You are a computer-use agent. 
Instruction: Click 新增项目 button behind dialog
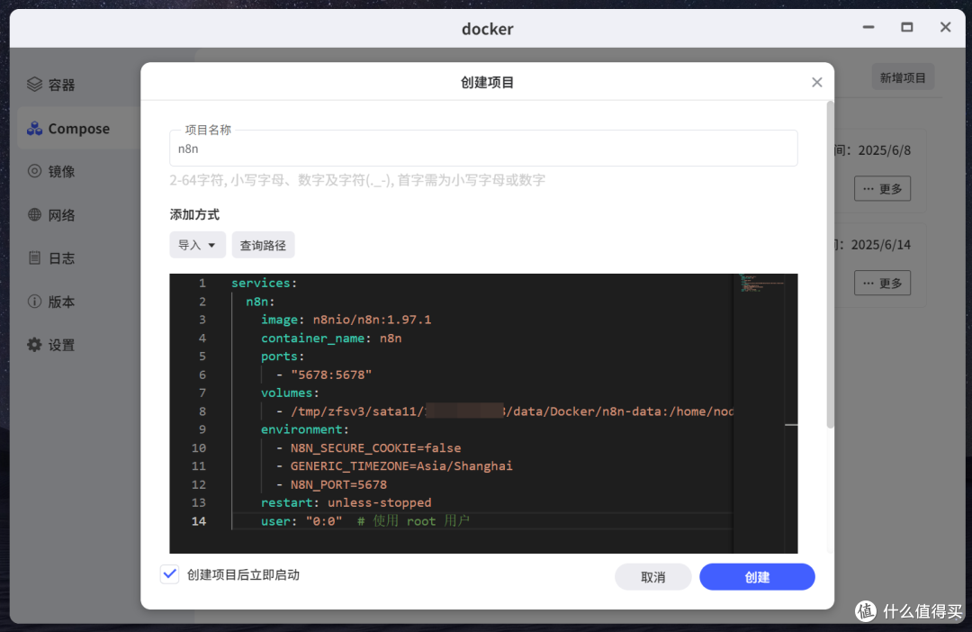(x=903, y=77)
